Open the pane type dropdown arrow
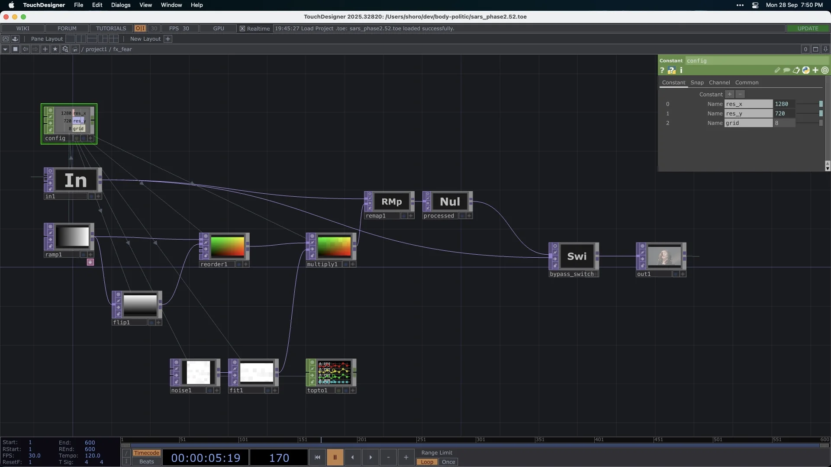The image size is (831, 467). 5,49
